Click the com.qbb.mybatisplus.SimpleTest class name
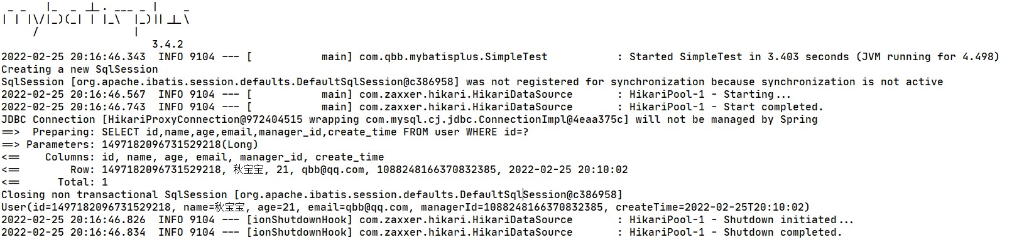The width and height of the screenshot is (1029, 252). coord(453,57)
